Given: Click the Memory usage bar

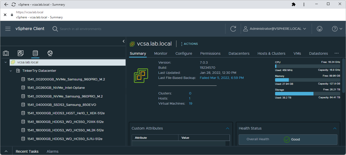Looking at the screenshot, I should point(308,80).
